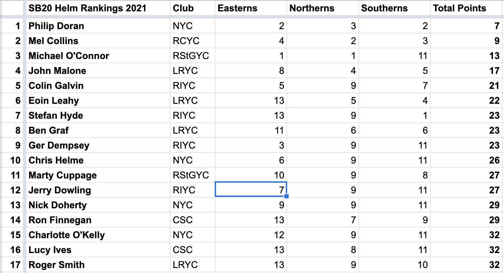Viewport: 504px width, 273px height.
Task: Click Jerry Dowling's highlighted Easterns cell
Action: [251, 190]
